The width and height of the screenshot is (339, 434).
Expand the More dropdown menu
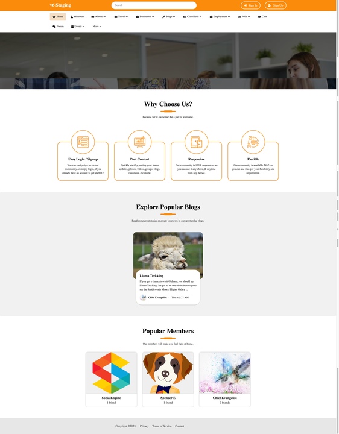click(97, 27)
